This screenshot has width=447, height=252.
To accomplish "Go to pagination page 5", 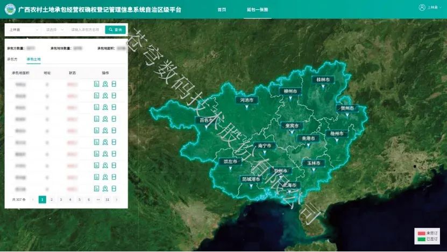I will (80, 199).
